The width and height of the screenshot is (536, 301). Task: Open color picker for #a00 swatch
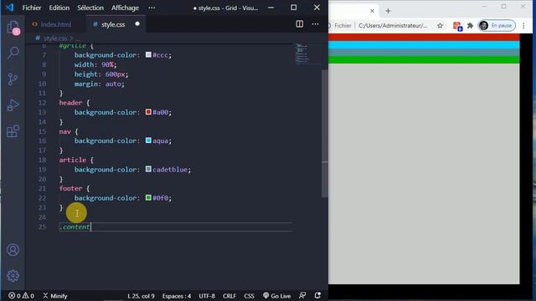(x=148, y=112)
